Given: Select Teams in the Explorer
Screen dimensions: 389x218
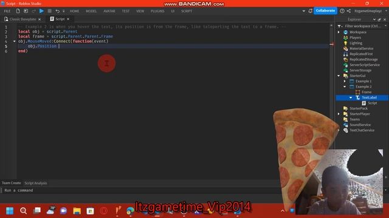Looking at the screenshot, I should [354, 119].
